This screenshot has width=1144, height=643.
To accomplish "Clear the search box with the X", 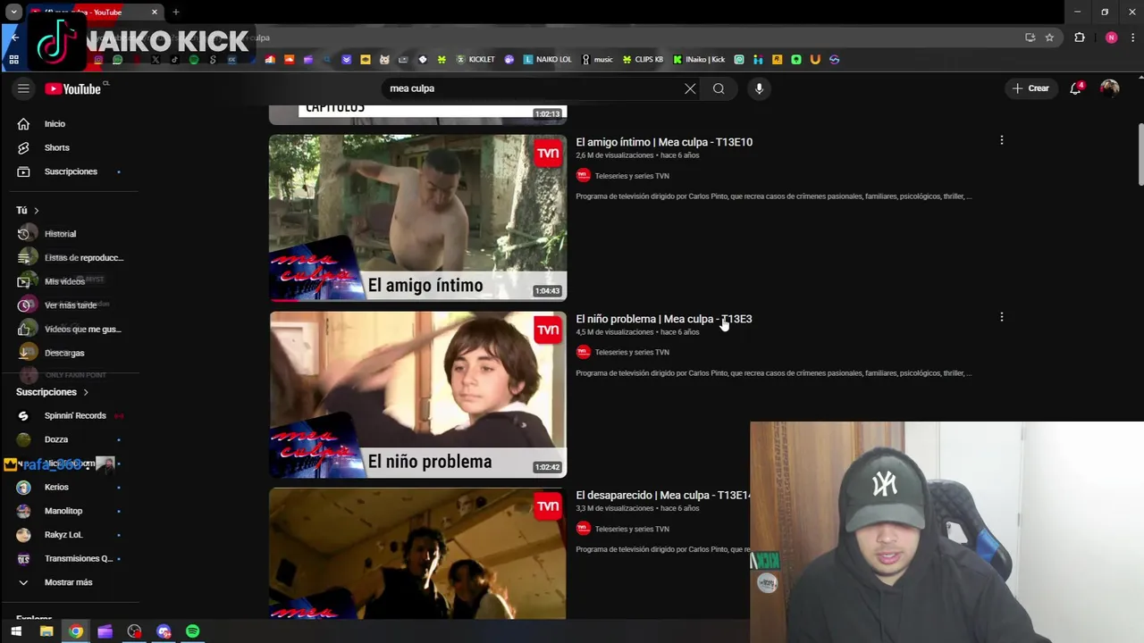I will (x=690, y=88).
